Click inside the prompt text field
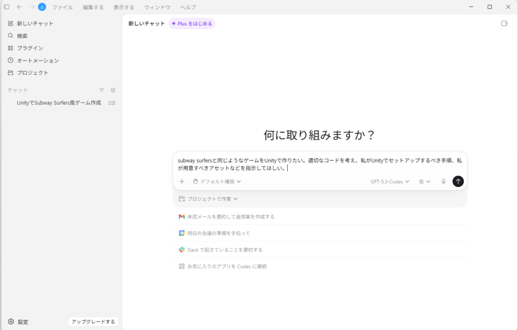This screenshot has height=330, width=518. (320, 164)
